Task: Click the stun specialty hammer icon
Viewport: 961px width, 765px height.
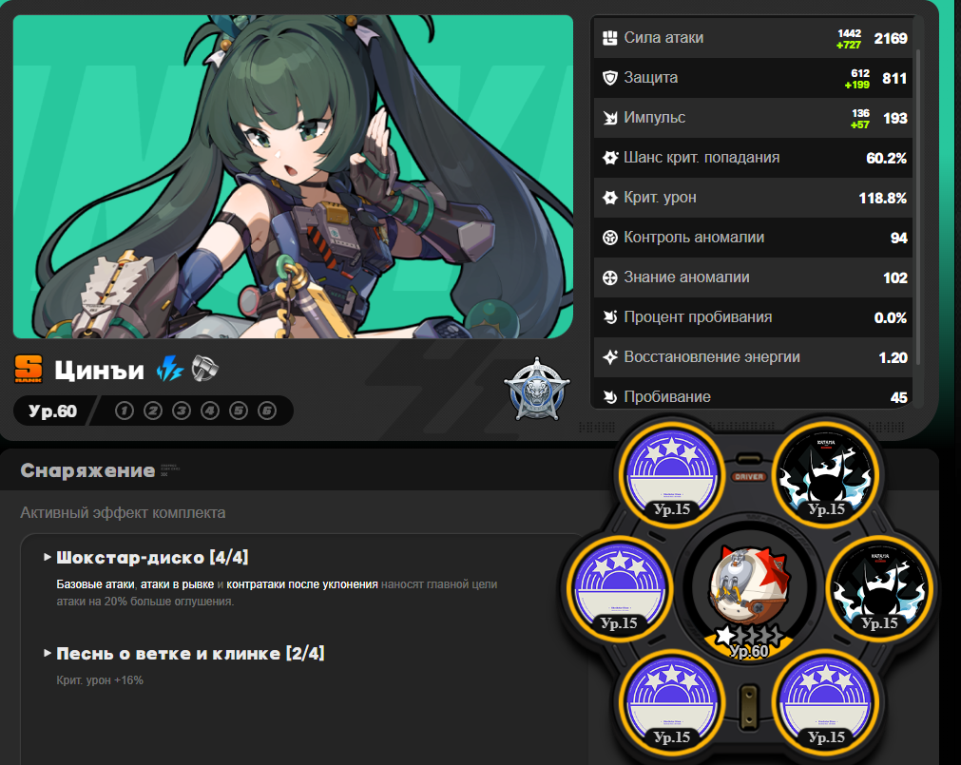Action: click(204, 369)
